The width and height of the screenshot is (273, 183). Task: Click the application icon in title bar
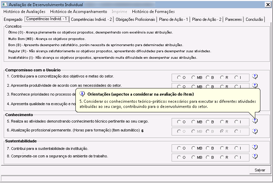click(x=4, y=4)
